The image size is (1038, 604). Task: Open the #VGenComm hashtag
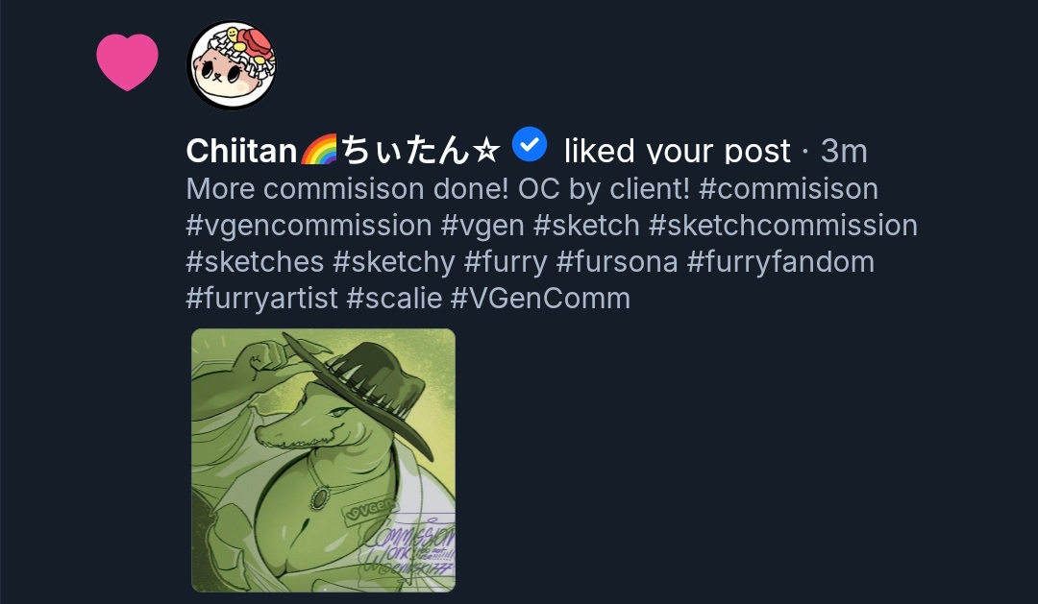pyautogui.click(x=540, y=298)
